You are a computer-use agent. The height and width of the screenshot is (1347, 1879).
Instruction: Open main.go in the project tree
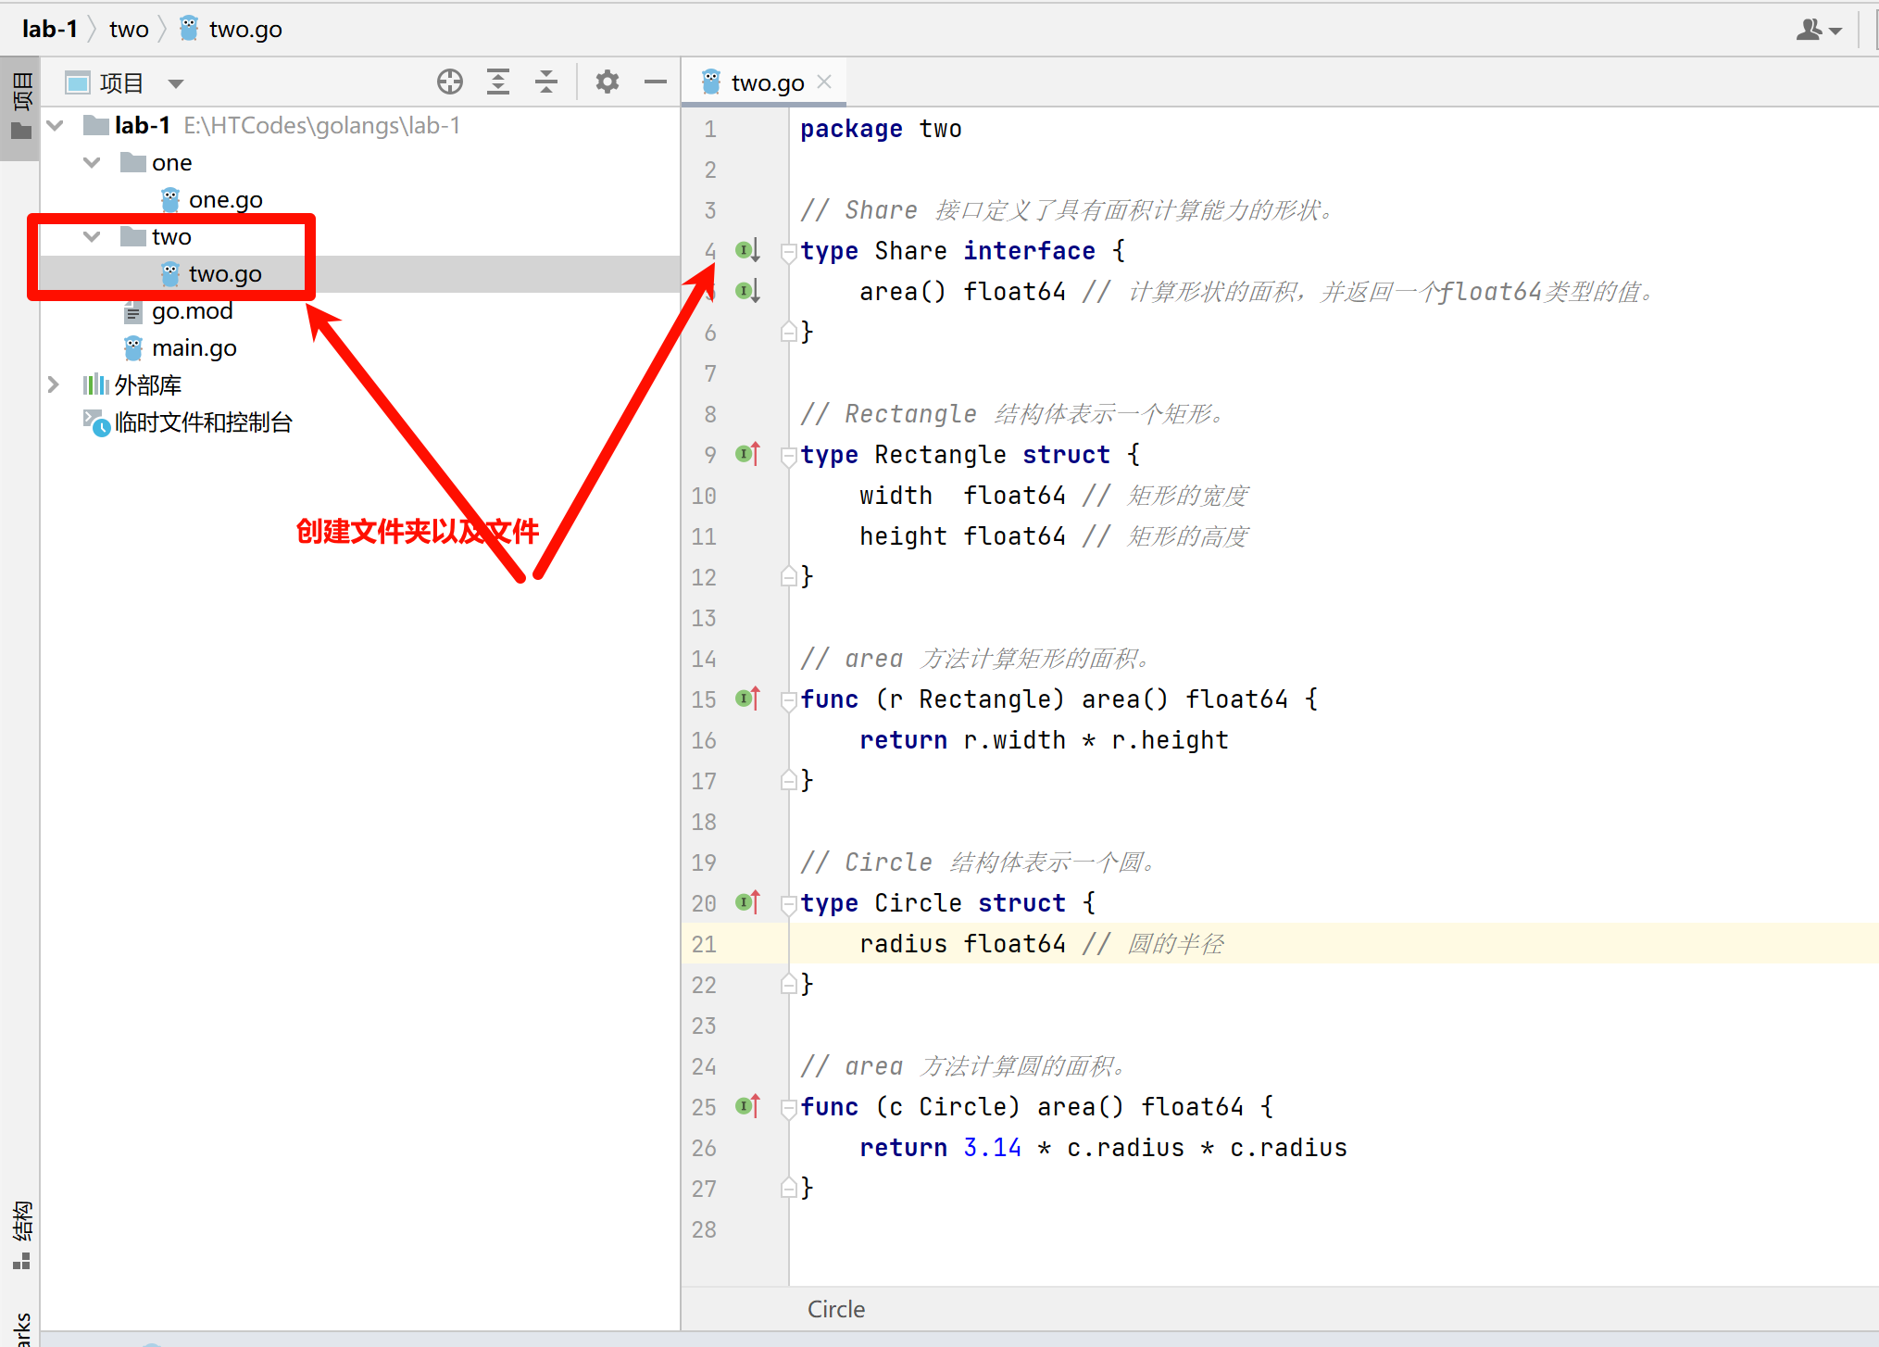(194, 348)
